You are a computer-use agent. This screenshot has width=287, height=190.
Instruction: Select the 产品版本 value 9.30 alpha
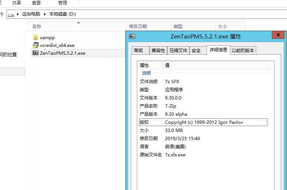tap(176, 114)
